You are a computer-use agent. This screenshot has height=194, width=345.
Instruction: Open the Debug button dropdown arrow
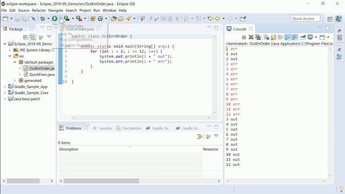pos(48,19)
